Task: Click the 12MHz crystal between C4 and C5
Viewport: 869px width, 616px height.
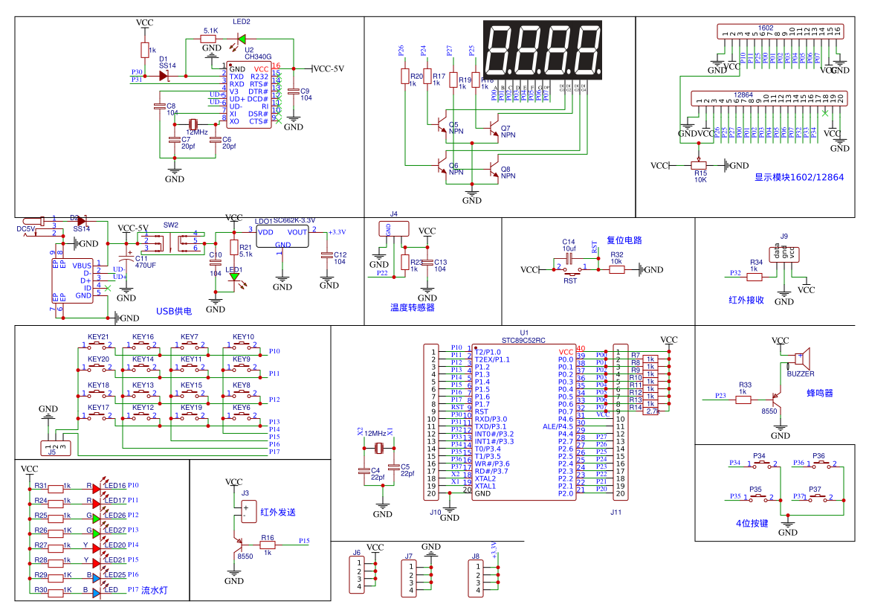Action: (x=378, y=448)
